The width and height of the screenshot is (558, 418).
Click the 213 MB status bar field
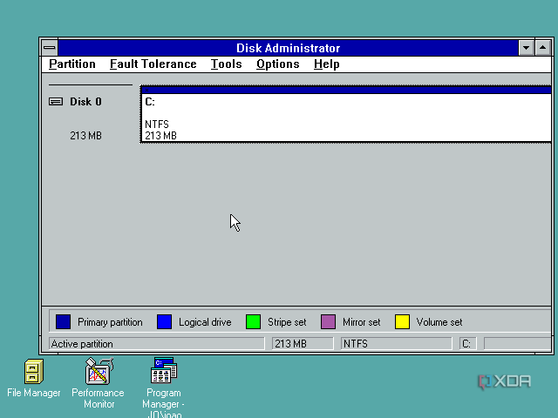pyautogui.click(x=303, y=344)
